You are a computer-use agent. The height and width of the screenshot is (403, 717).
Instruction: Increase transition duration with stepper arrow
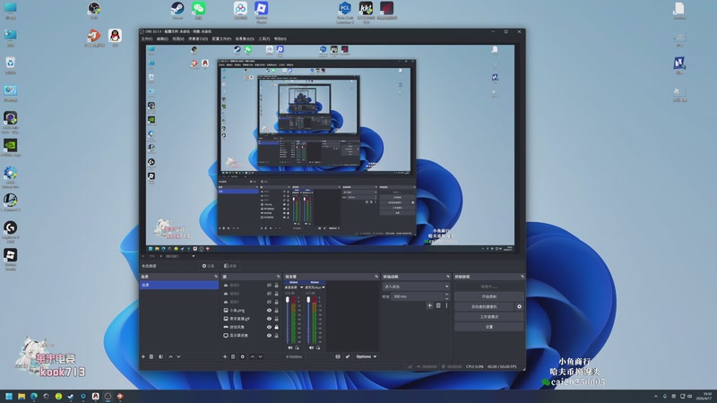click(x=446, y=295)
